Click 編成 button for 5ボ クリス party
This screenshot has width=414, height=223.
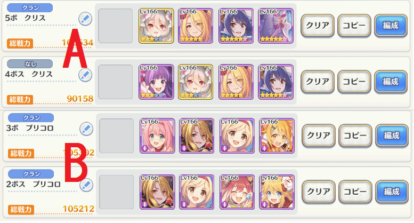(391, 26)
